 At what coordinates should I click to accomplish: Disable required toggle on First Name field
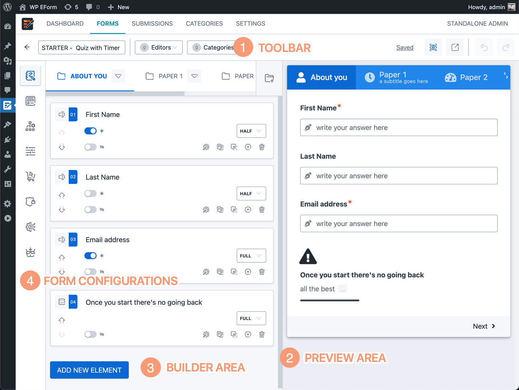click(90, 131)
